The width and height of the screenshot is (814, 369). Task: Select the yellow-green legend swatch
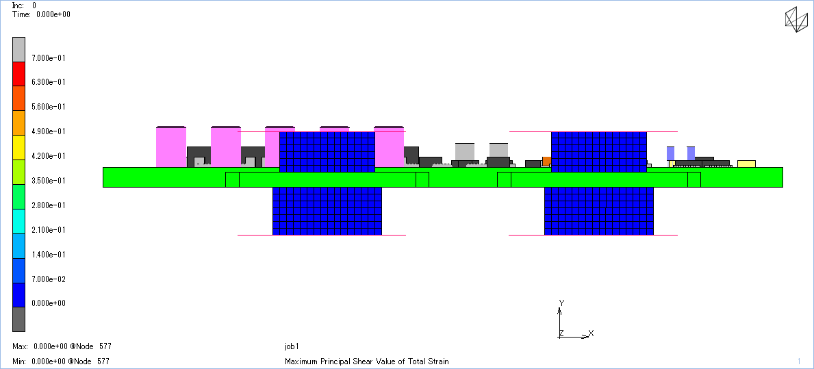(18, 173)
